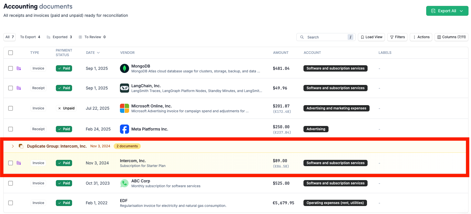Viewport: 471px width, 214px height.
Task: Click the purple folder icon on Intercom row
Action: click(x=19, y=163)
